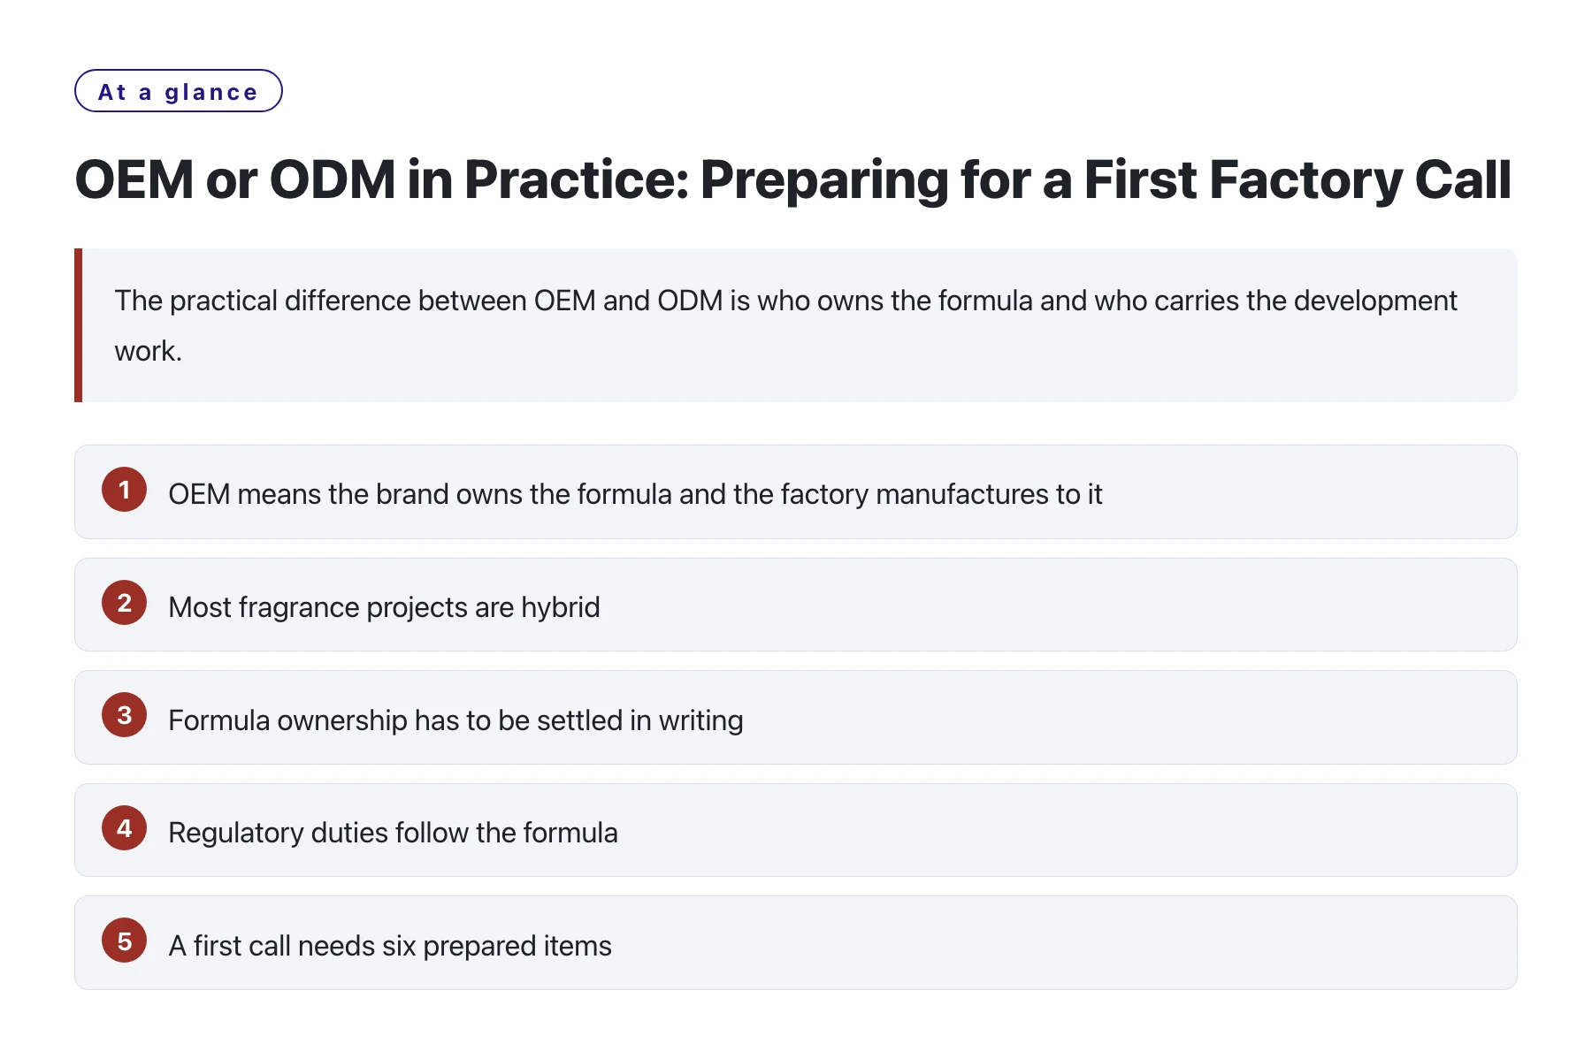Image resolution: width=1592 pixels, height=1051 pixels.
Task: Click the red number 2 badge
Action: point(124,603)
